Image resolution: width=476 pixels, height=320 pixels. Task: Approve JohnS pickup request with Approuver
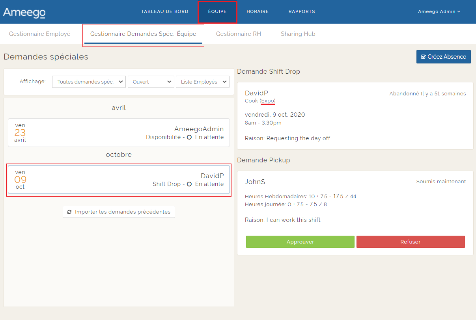pos(300,242)
